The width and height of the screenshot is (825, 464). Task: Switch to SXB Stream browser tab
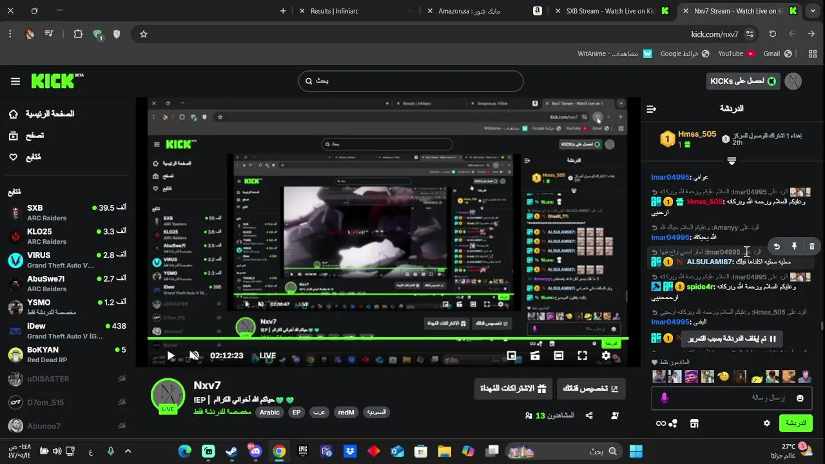click(x=611, y=11)
